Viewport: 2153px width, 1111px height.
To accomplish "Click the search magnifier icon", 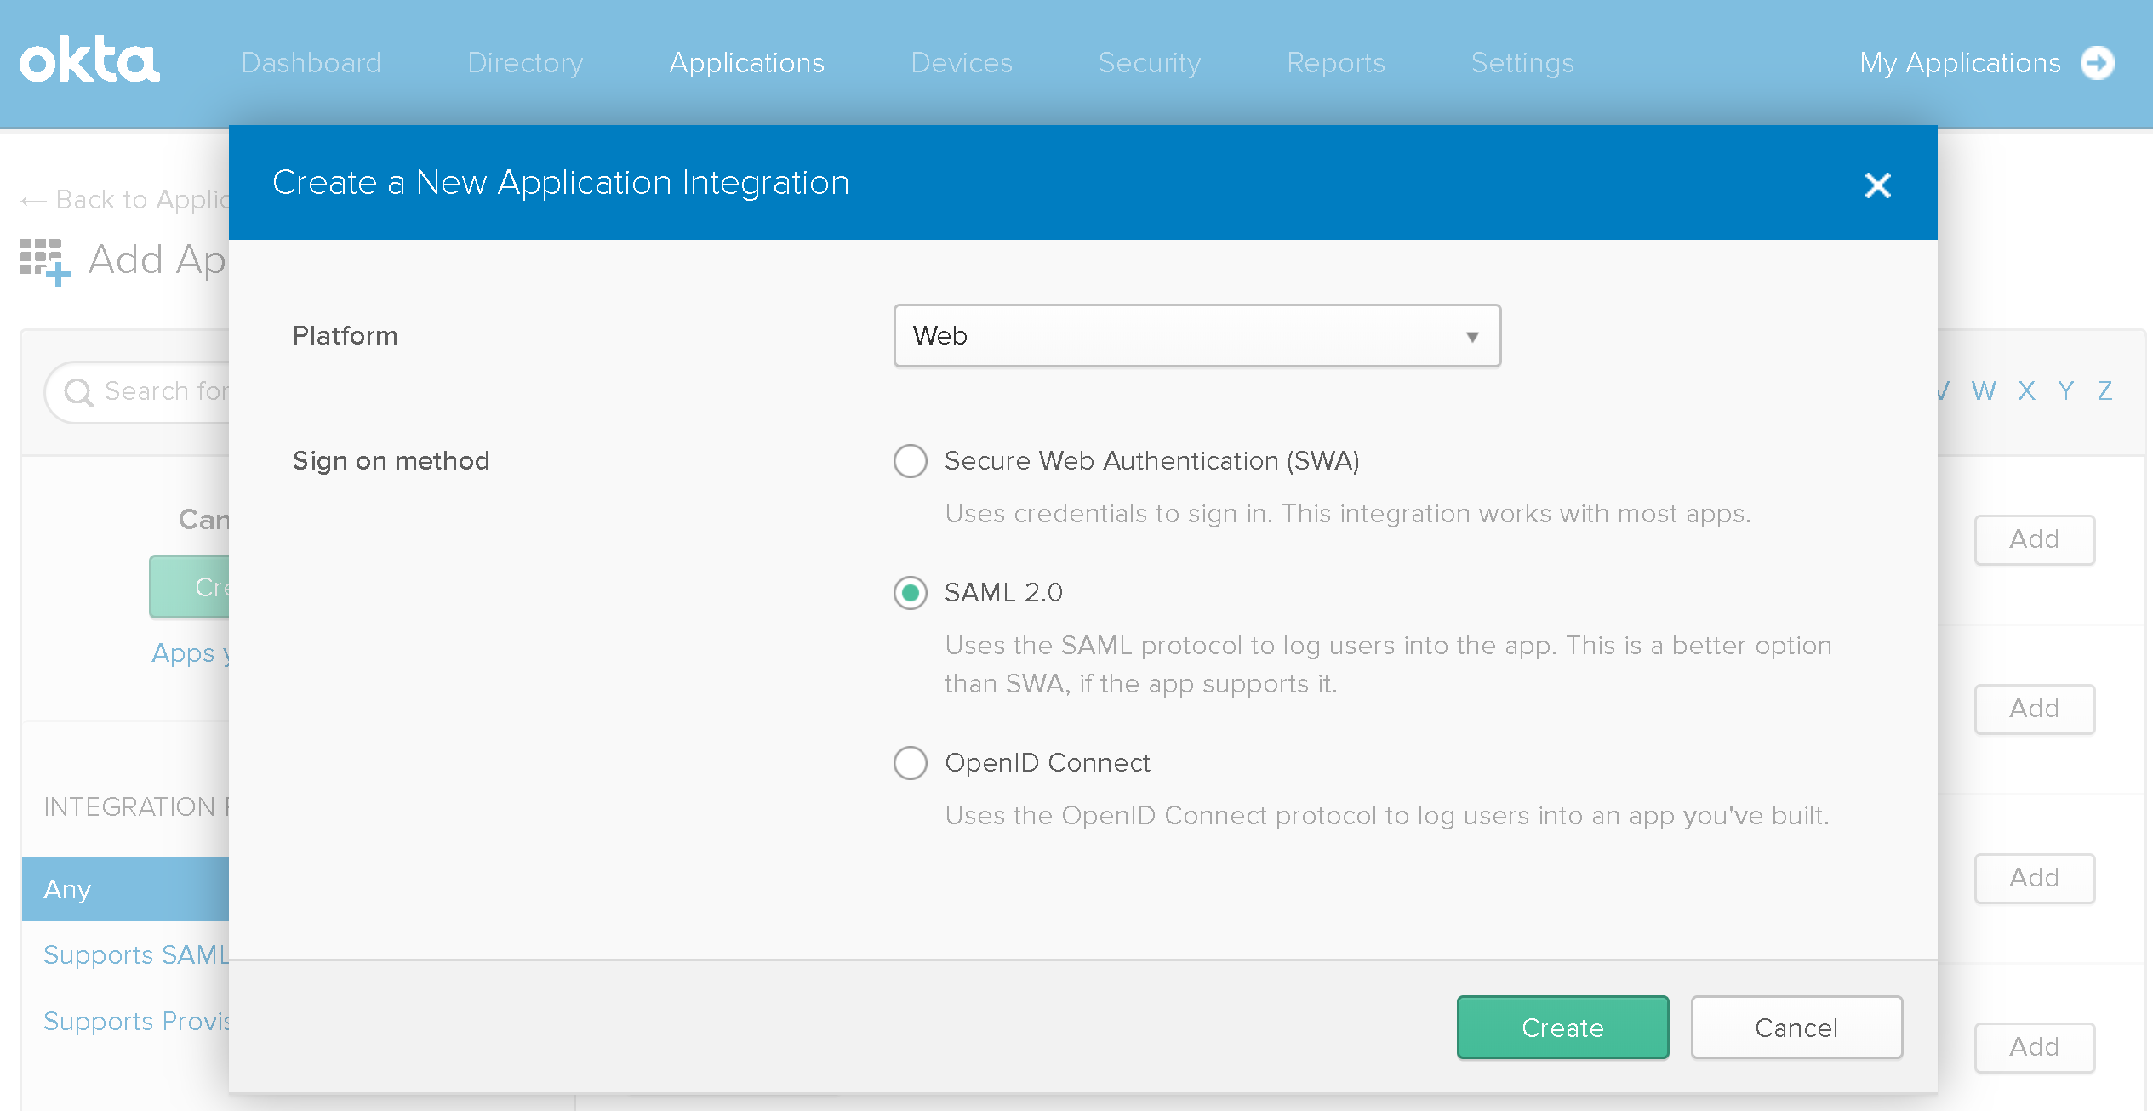I will point(78,392).
